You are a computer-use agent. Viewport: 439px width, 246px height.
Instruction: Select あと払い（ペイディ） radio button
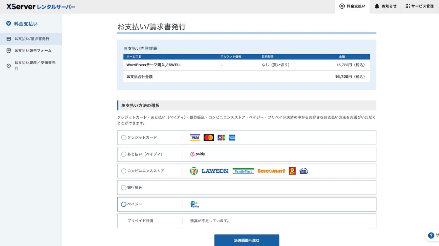124,154
